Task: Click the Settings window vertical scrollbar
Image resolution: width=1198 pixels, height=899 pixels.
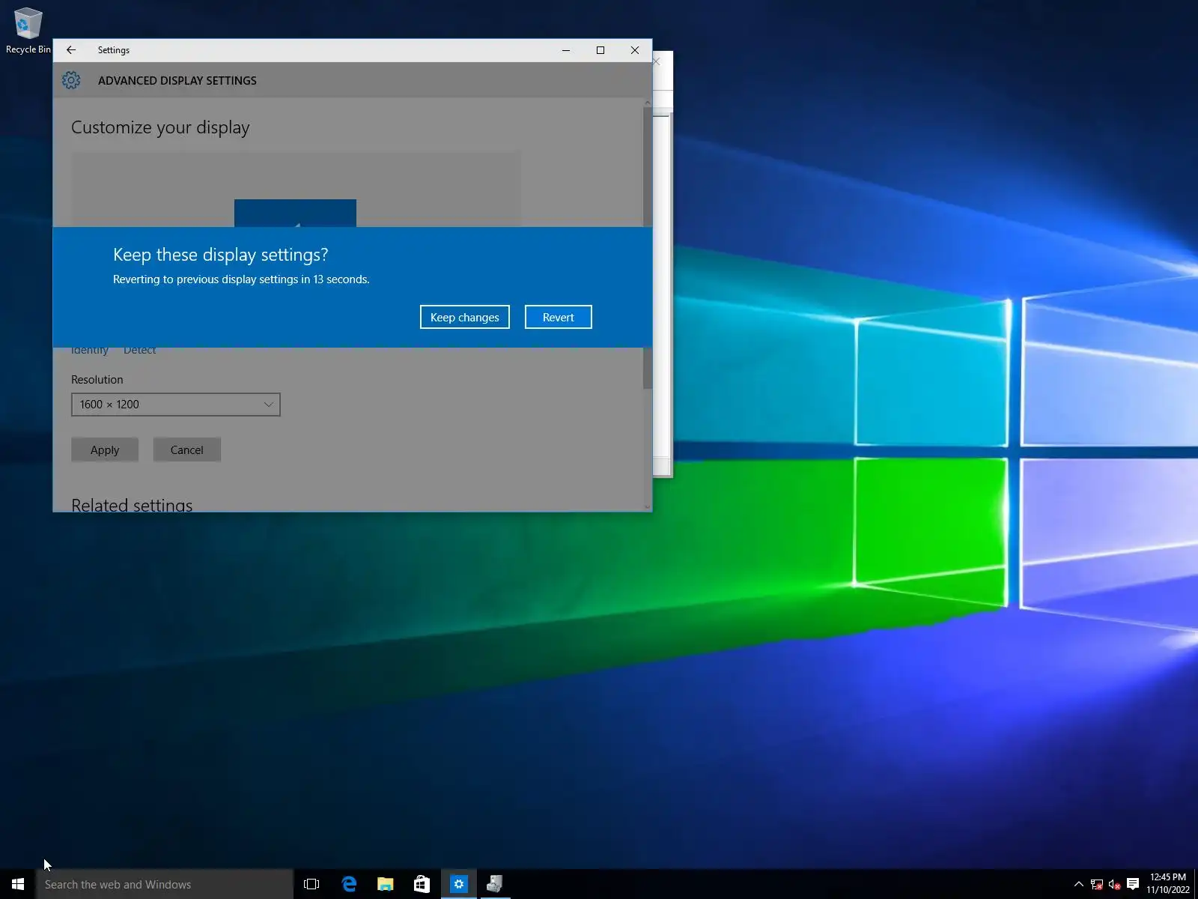Action: [648, 247]
